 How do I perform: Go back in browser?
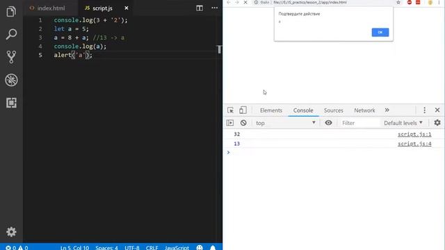pos(229,2)
